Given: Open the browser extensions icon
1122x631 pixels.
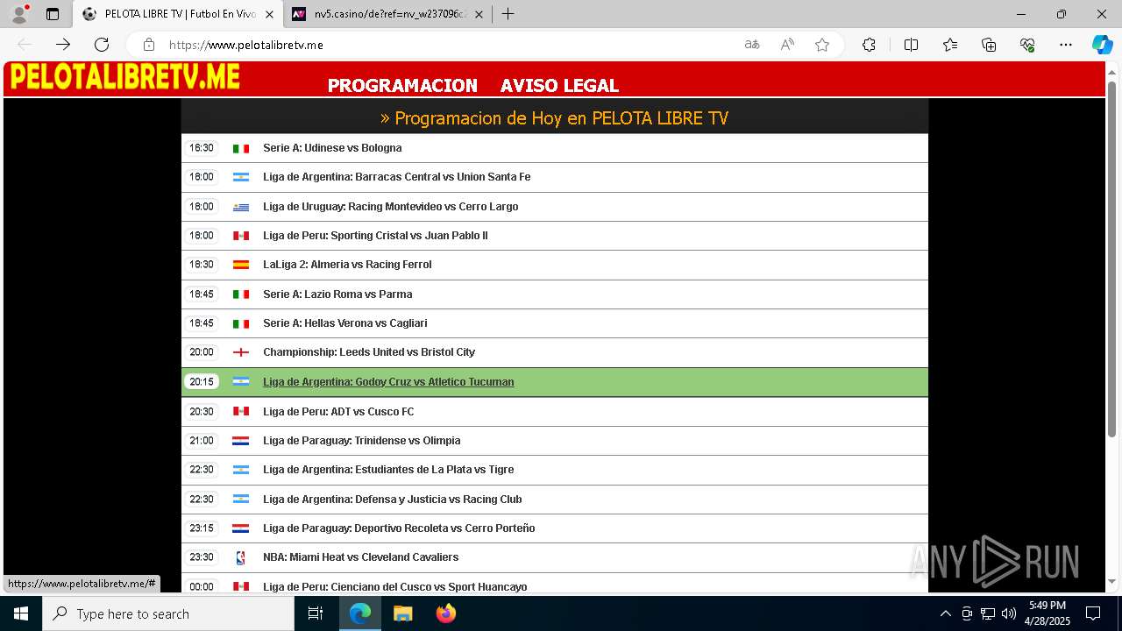Looking at the screenshot, I should (x=869, y=45).
